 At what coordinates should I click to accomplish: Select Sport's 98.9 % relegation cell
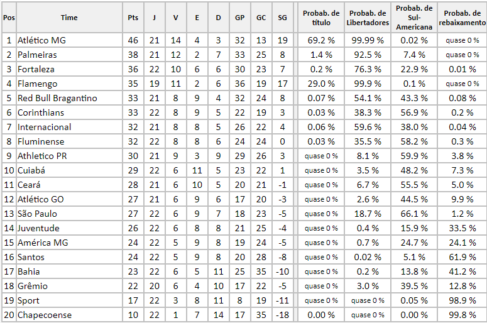(x=462, y=300)
